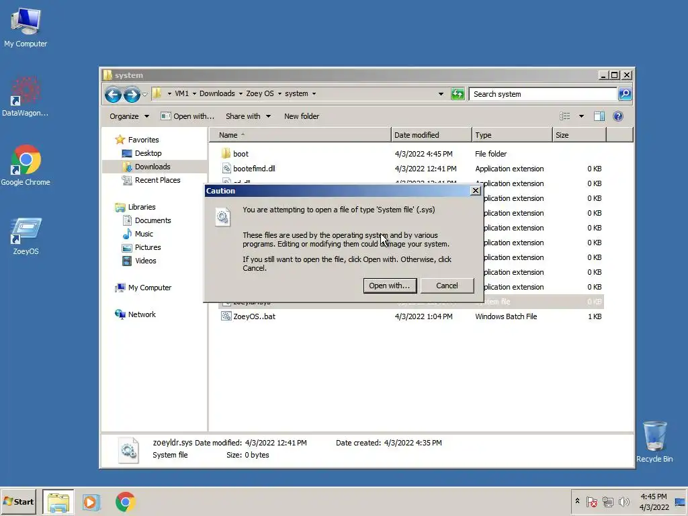Launch Google Chrome from the desktop
Screen dimensions: 688x516
coord(26,165)
